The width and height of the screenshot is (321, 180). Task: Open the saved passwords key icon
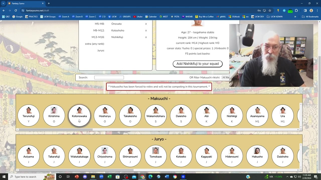coord(259,10)
